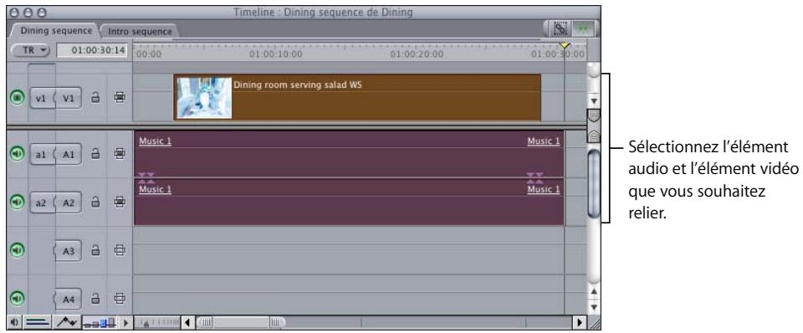Click the audio controls speaker button
Viewport: 803px width, 333px height.
(14, 322)
